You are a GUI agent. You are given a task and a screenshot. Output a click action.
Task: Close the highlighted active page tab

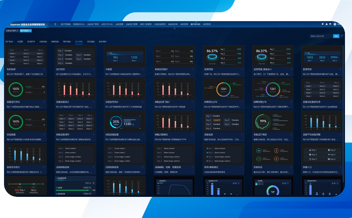30,31
